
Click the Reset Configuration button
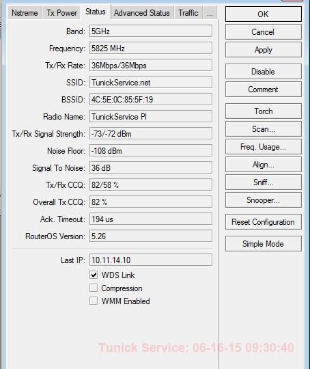[x=263, y=222]
